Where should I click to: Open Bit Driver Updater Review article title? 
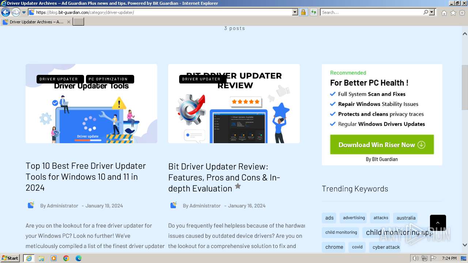(x=224, y=178)
